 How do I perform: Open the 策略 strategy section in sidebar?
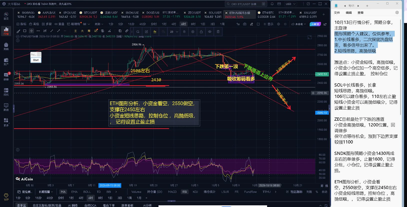[6, 46]
